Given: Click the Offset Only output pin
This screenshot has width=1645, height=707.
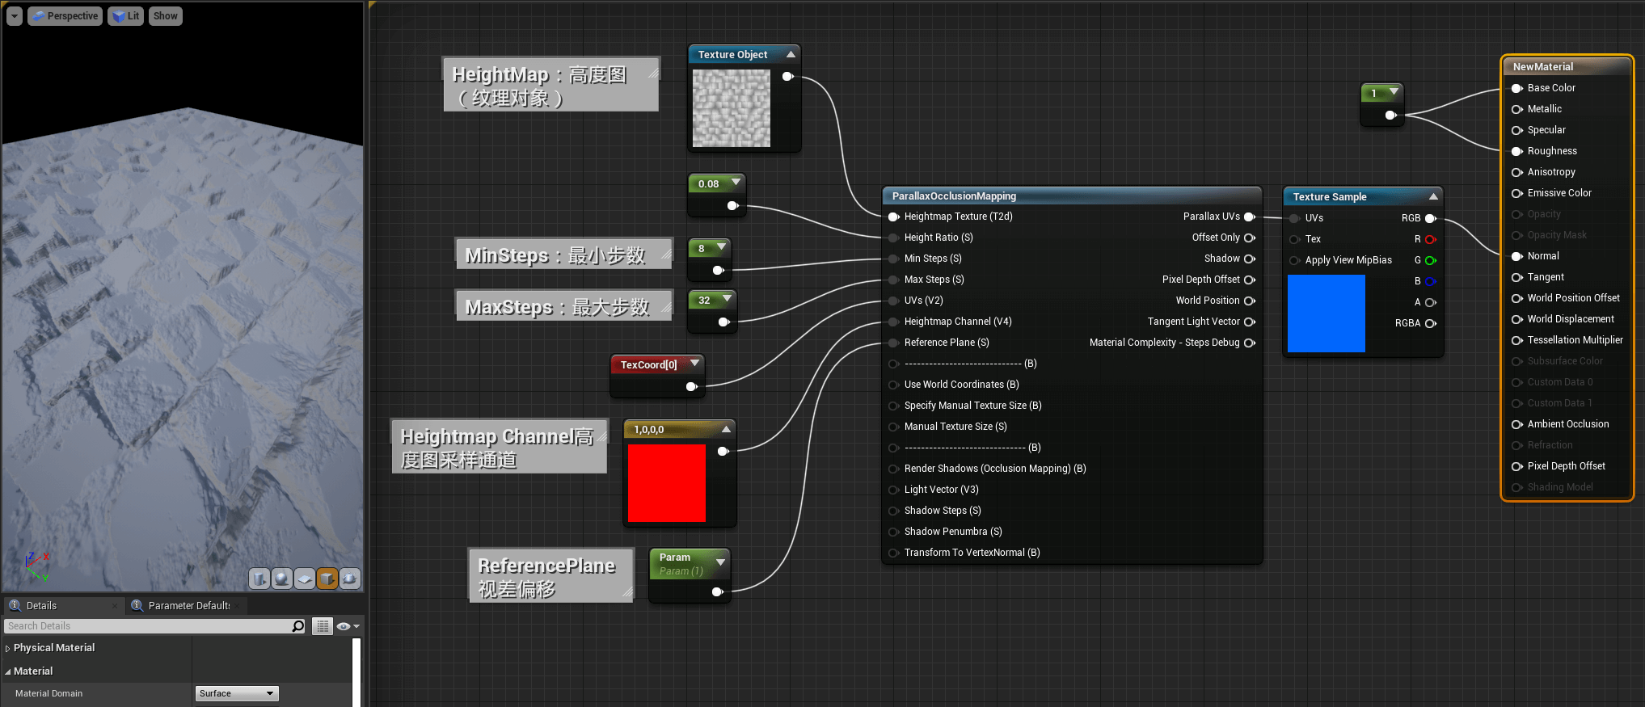Looking at the screenshot, I should tap(1250, 238).
